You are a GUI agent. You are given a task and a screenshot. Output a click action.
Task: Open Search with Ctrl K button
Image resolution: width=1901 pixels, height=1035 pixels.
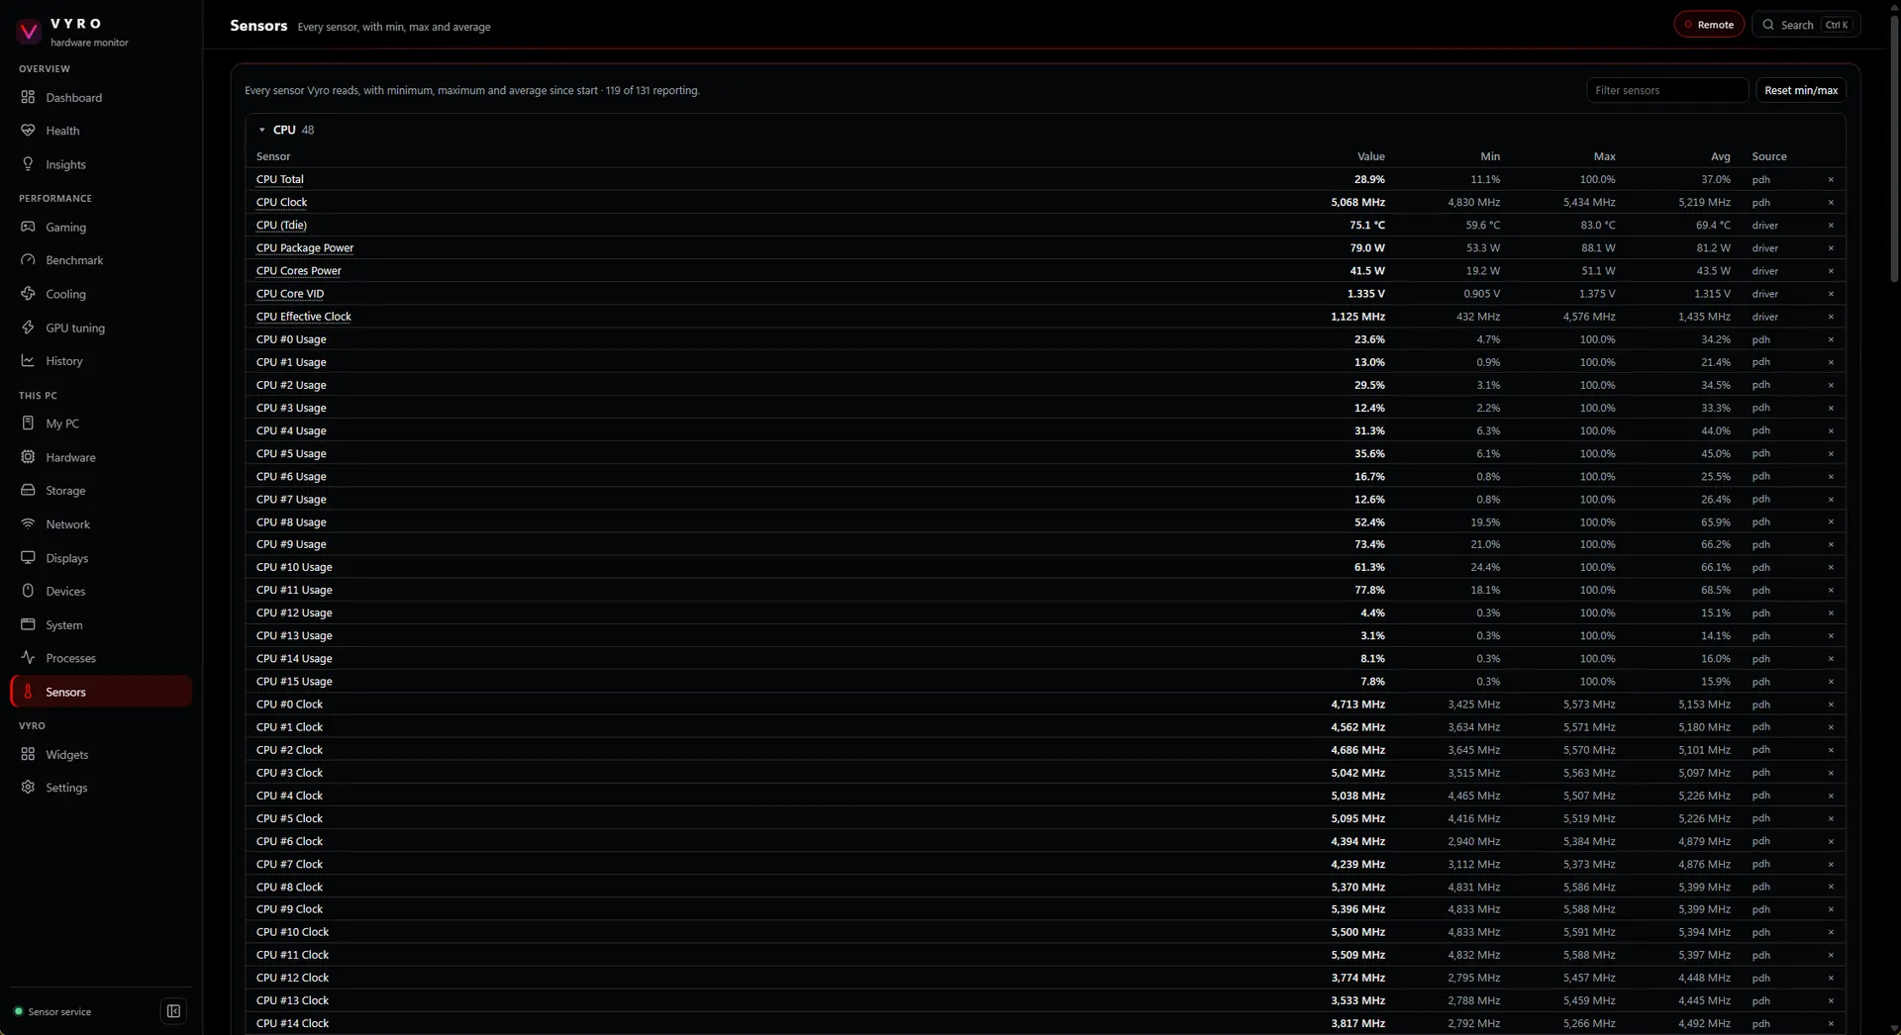1806,25
